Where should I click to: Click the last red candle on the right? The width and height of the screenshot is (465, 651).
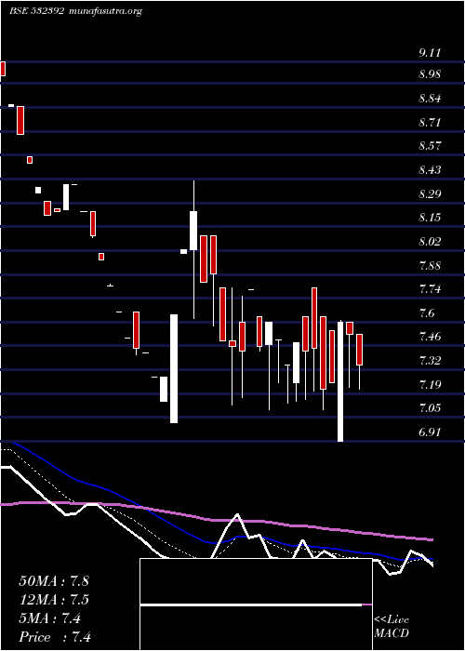click(360, 350)
